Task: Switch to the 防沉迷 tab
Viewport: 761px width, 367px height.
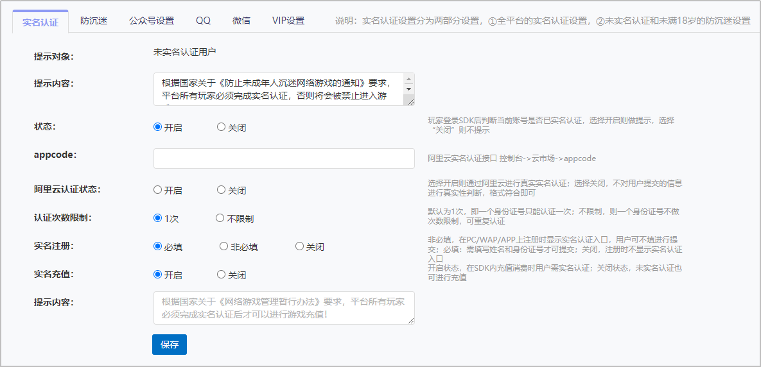Action: (94, 21)
